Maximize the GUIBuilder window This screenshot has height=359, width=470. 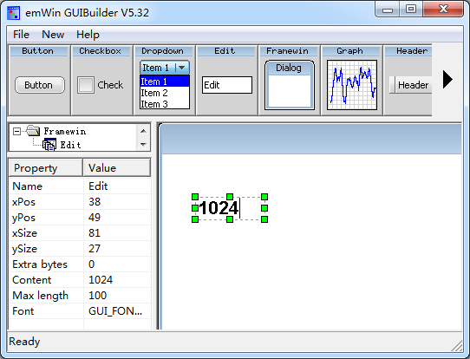[x=411, y=10]
